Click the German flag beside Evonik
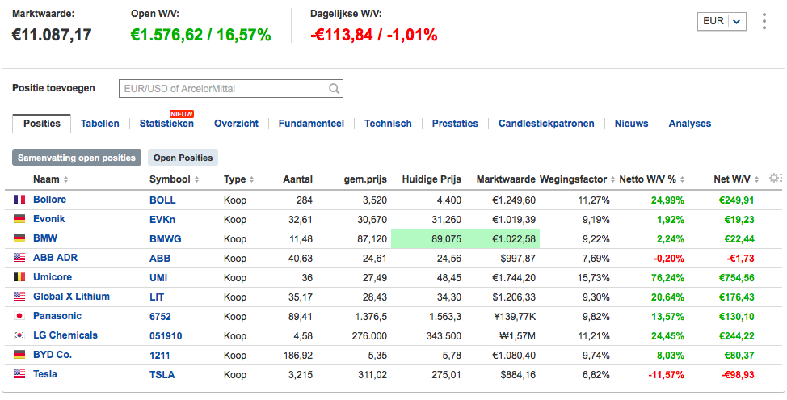Screen dimensions: 787x400 click(x=19, y=219)
